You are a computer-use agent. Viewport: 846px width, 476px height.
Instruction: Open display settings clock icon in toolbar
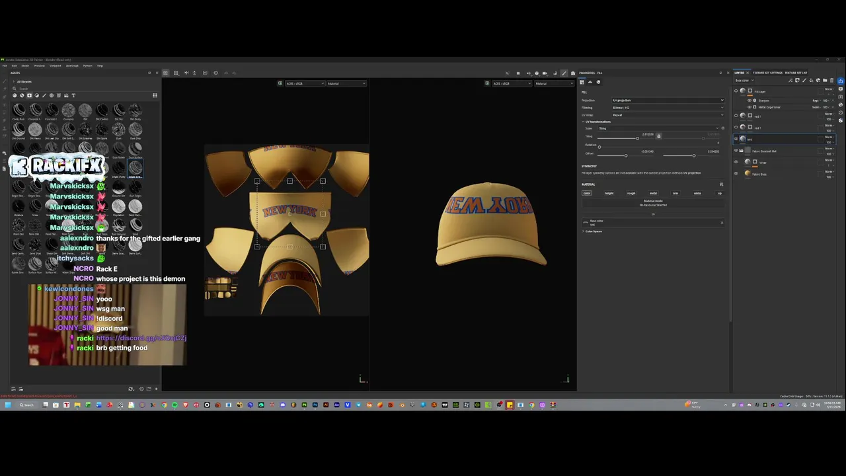click(x=215, y=73)
